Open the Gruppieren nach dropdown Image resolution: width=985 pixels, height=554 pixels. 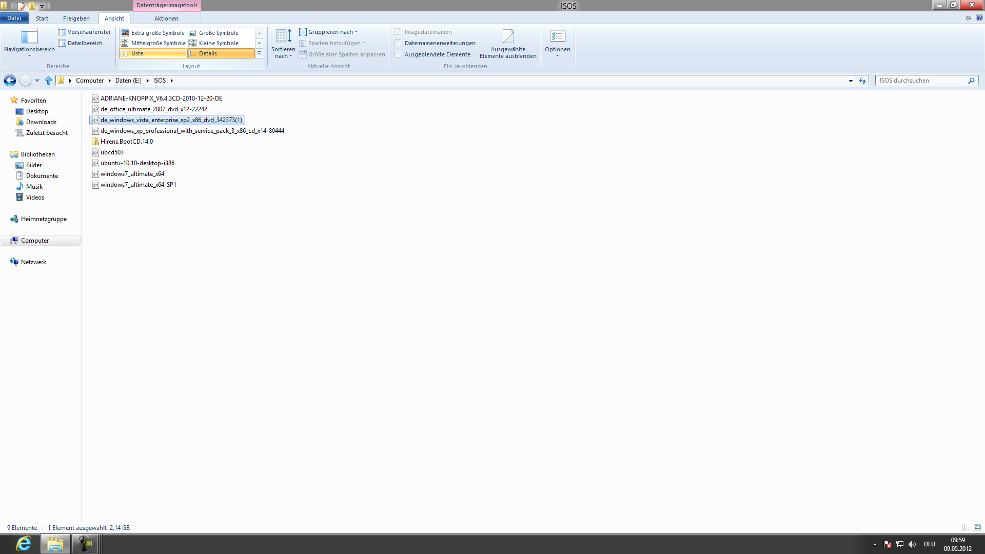330,31
